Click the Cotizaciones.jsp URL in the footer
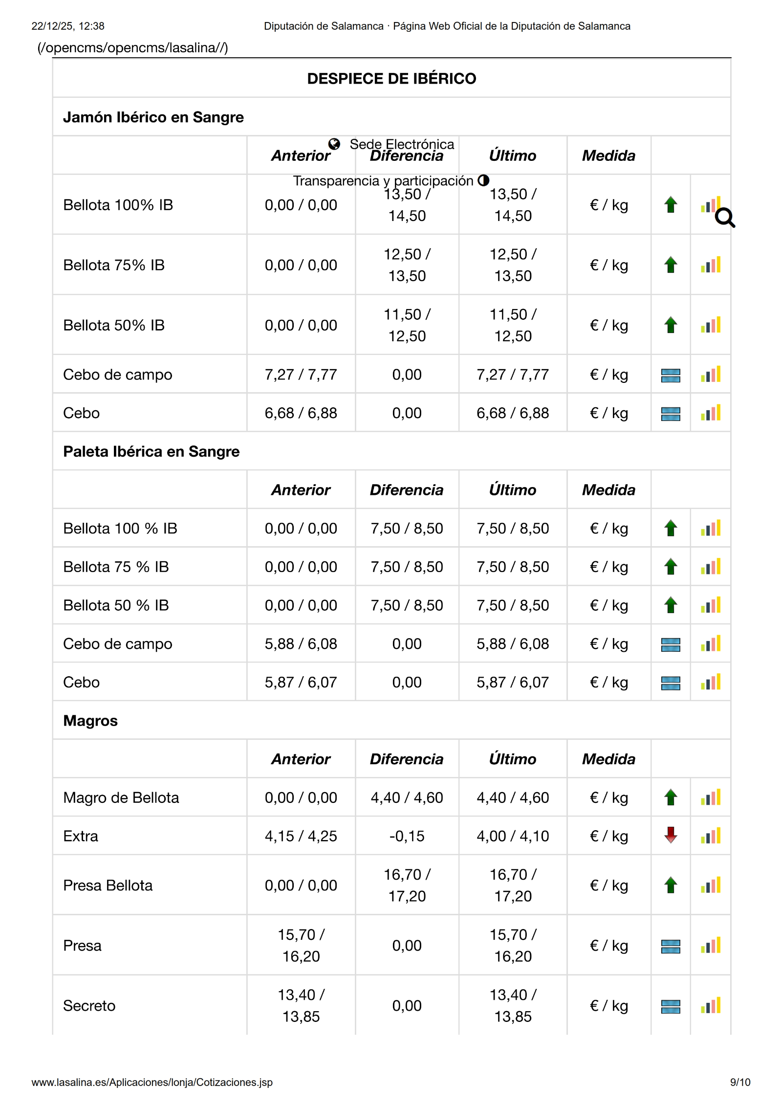This screenshot has height=1107, width=782. click(152, 1082)
